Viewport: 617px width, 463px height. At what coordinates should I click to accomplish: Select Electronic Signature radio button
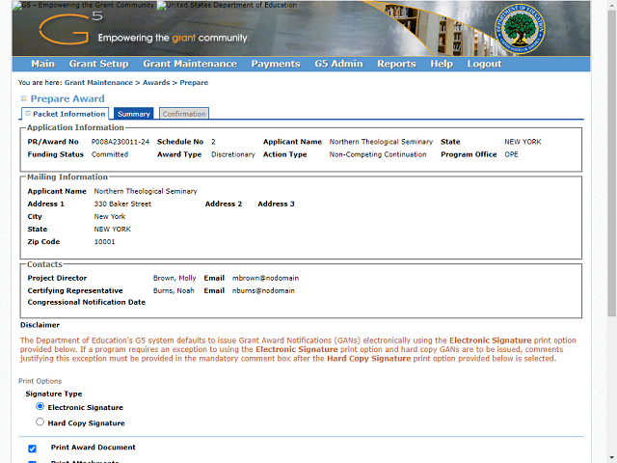(40, 406)
